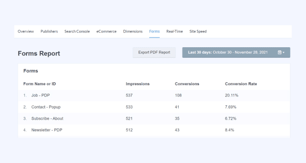Click the 521 impressions value
This screenshot has height=163, width=306.
[x=129, y=119]
